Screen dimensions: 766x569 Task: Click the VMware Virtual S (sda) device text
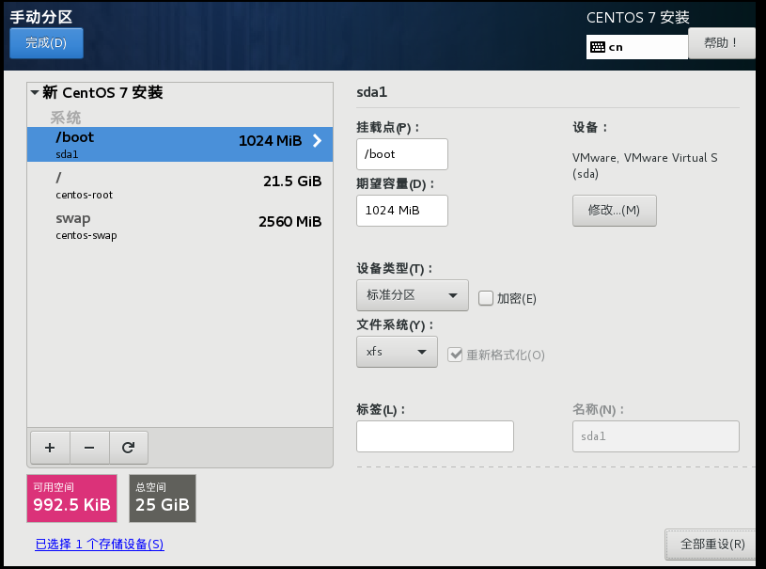point(645,166)
